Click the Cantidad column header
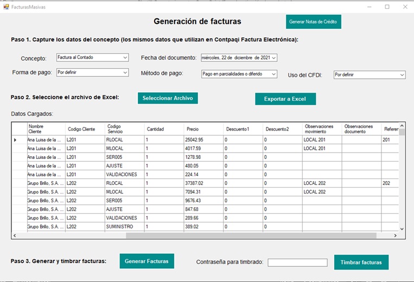Screen dimensions: 414x282 coord(164,129)
